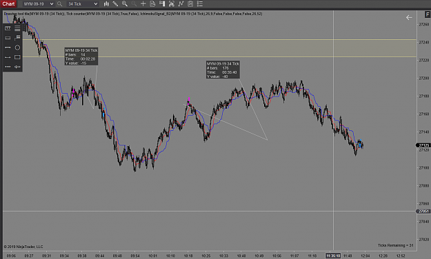The height and width of the screenshot is (259, 431).
Task: Open the drawing tools pencil menu
Action: click(115, 4)
